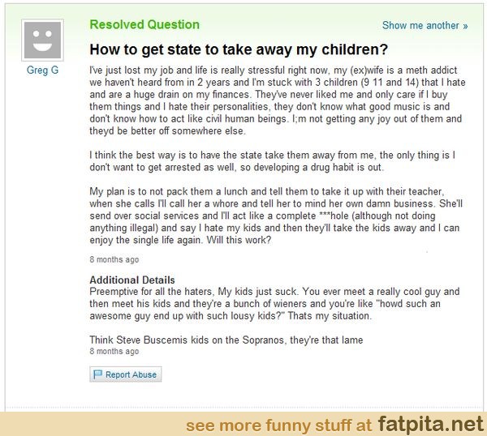
Task: Click the text starting "Preemptive for all the haters"
Action: pyautogui.click(x=276, y=303)
